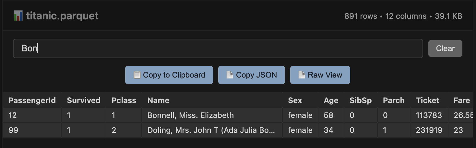Click ticket number 113783 cell
Viewport: 476px width, 148px height.
(x=429, y=115)
